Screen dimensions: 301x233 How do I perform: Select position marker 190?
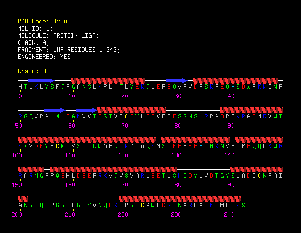(x=229, y=185)
